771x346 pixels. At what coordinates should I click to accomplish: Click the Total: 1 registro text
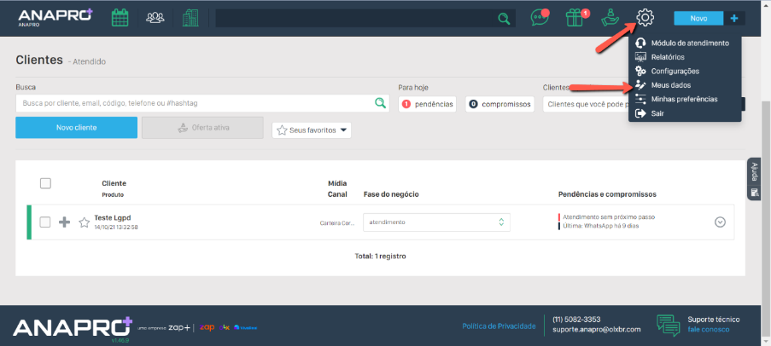click(381, 256)
